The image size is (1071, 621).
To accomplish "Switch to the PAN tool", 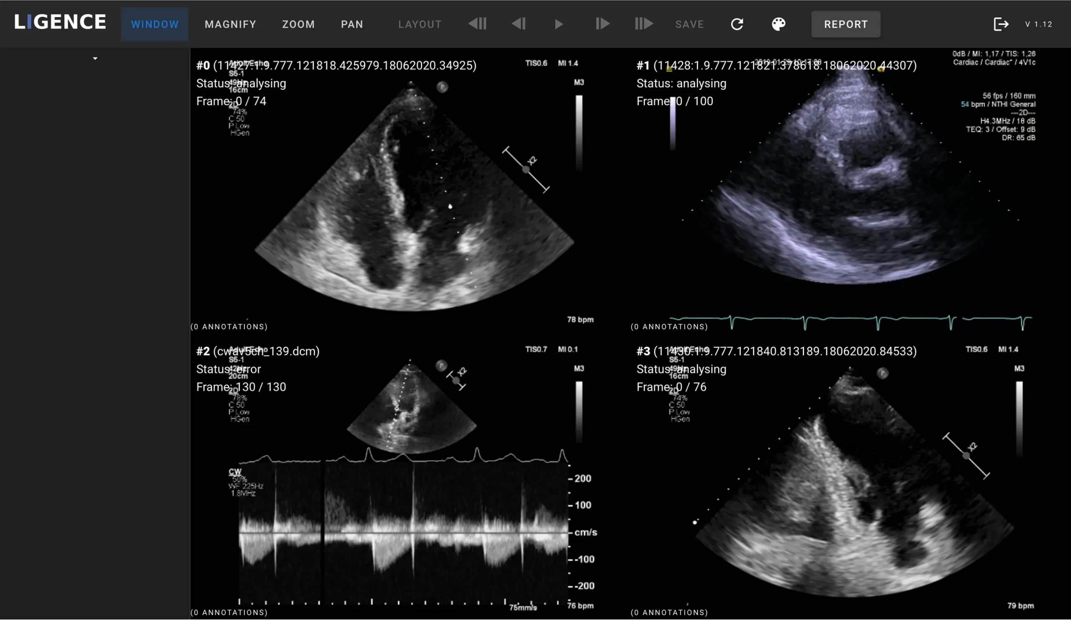I will (352, 24).
